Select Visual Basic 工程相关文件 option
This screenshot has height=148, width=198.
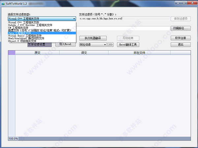pos(42,36)
